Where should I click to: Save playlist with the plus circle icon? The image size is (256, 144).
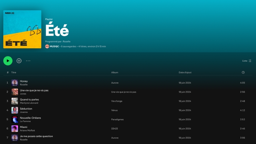19,61
